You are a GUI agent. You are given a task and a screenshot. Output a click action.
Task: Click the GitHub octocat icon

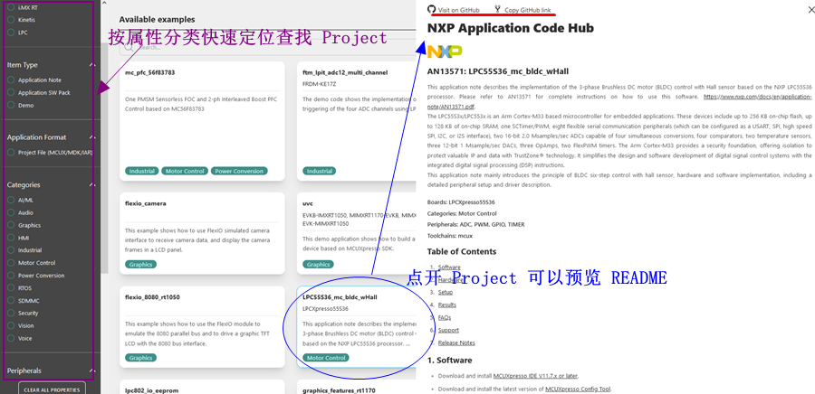click(431, 9)
